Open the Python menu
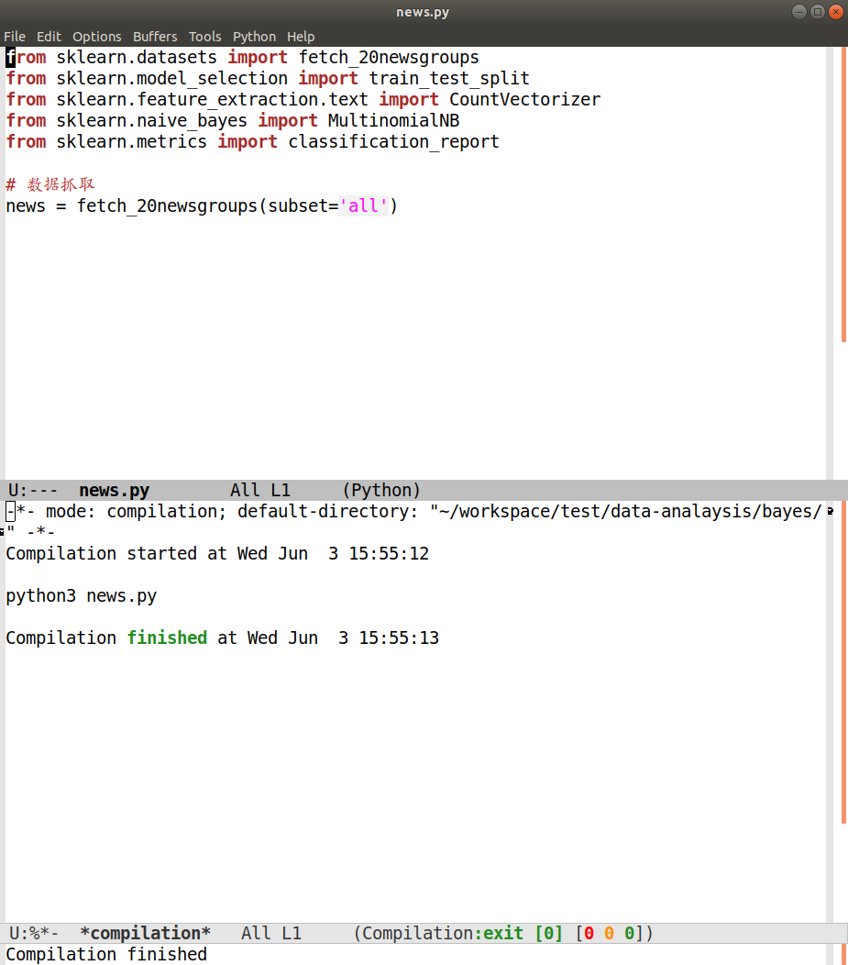Viewport: 848px width, 965px height. pyautogui.click(x=254, y=37)
